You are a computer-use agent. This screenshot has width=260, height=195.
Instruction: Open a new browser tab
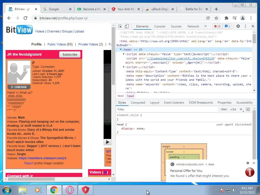(216, 9)
